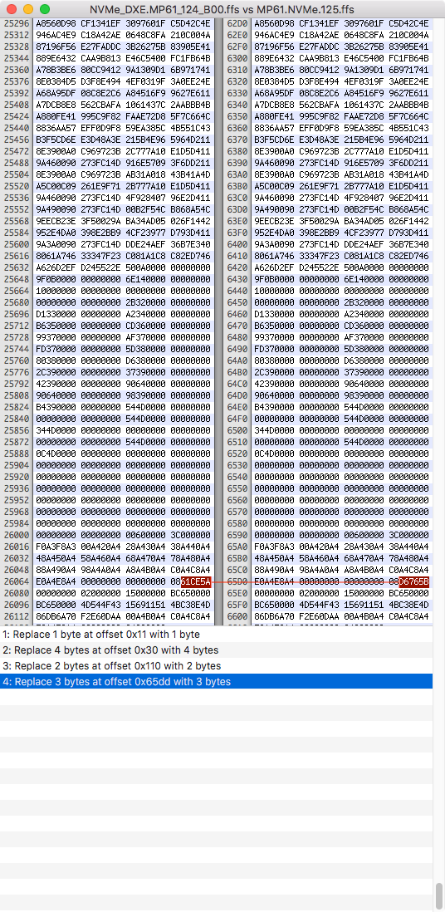Click right pane offset 62D0
This screenshot has height=912, width=445.
click(x=238, y=23)
